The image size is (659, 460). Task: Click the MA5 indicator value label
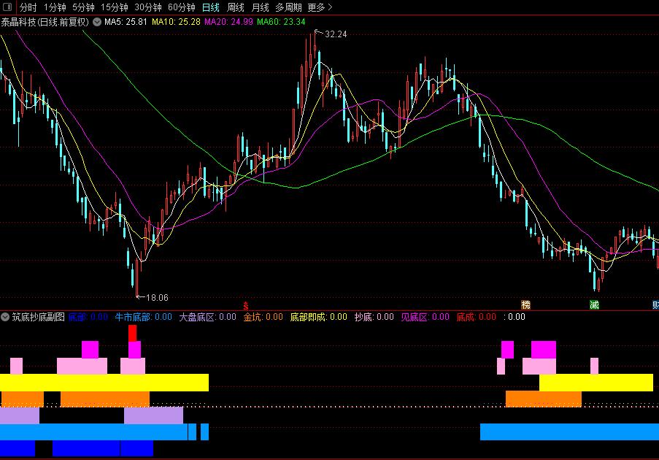click(126, 22)
